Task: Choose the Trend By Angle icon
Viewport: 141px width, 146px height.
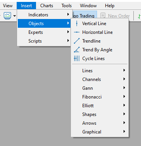Action: [x=77, y=50]
